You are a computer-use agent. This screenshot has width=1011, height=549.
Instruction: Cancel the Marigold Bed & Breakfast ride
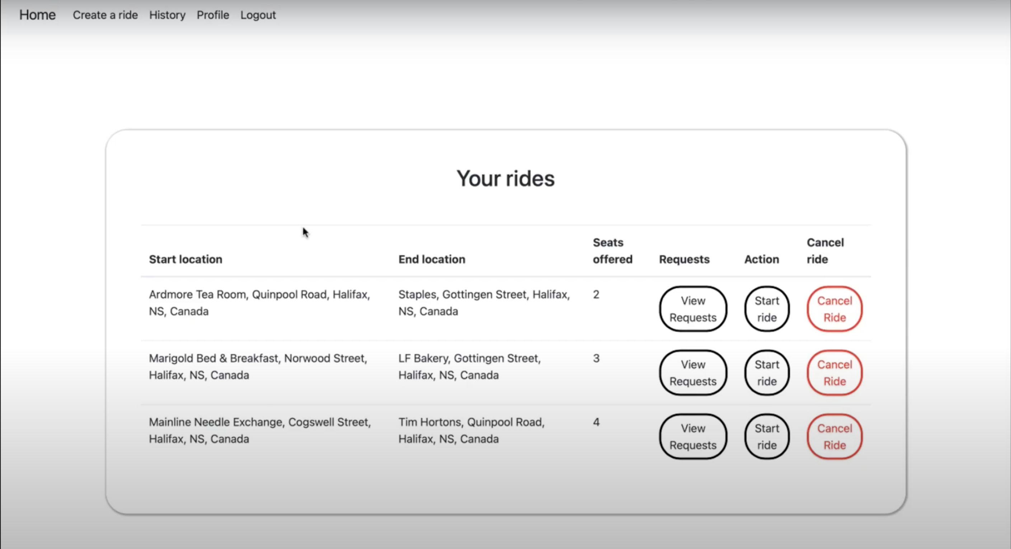coord(834,373)
